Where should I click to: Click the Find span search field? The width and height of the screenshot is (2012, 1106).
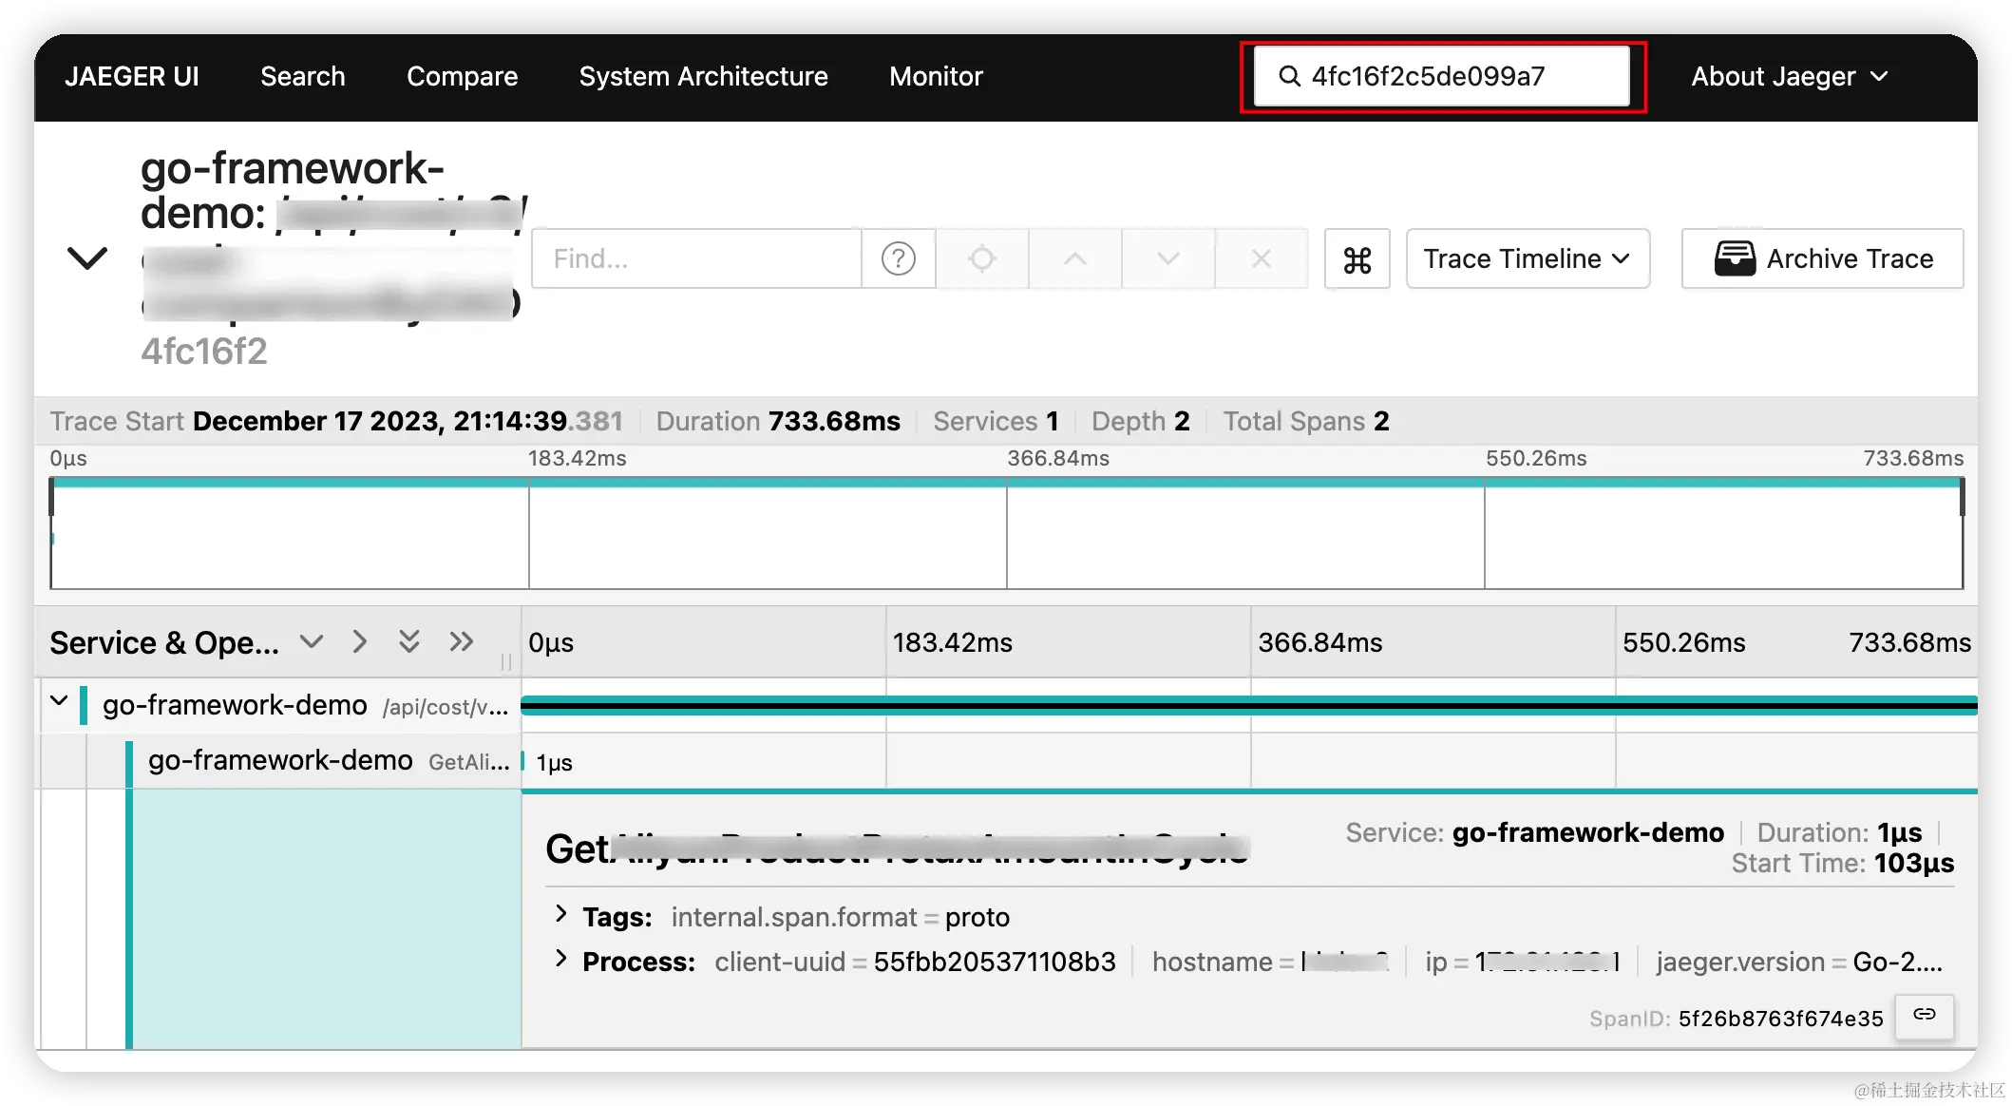point(696,258)
